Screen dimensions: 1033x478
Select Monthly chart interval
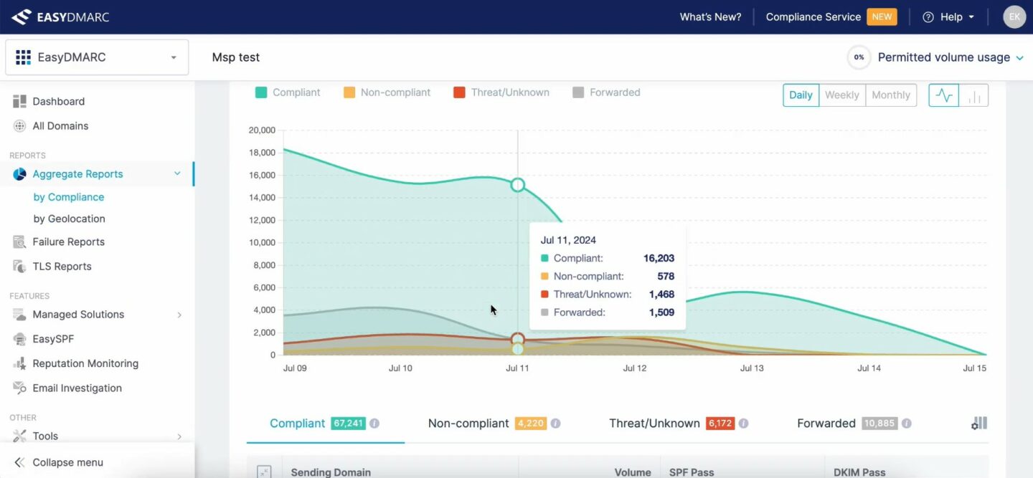click(x=891, y=95)
